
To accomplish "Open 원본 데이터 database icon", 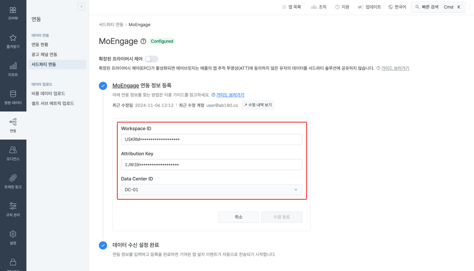I will pos(13,94).
